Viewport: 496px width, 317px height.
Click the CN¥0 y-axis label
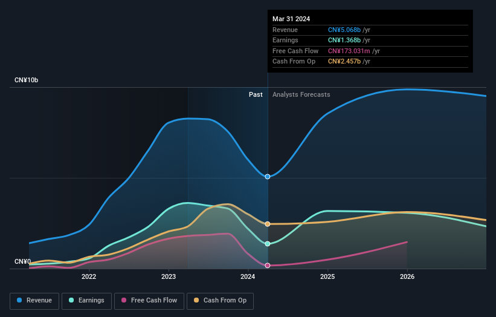click(22, 261)
